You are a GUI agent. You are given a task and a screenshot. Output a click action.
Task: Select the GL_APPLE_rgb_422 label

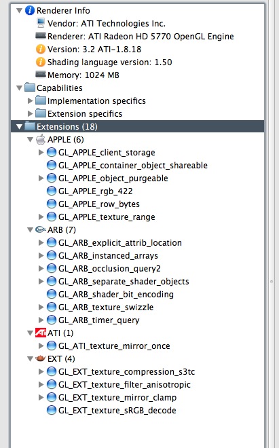click(96, 191)
